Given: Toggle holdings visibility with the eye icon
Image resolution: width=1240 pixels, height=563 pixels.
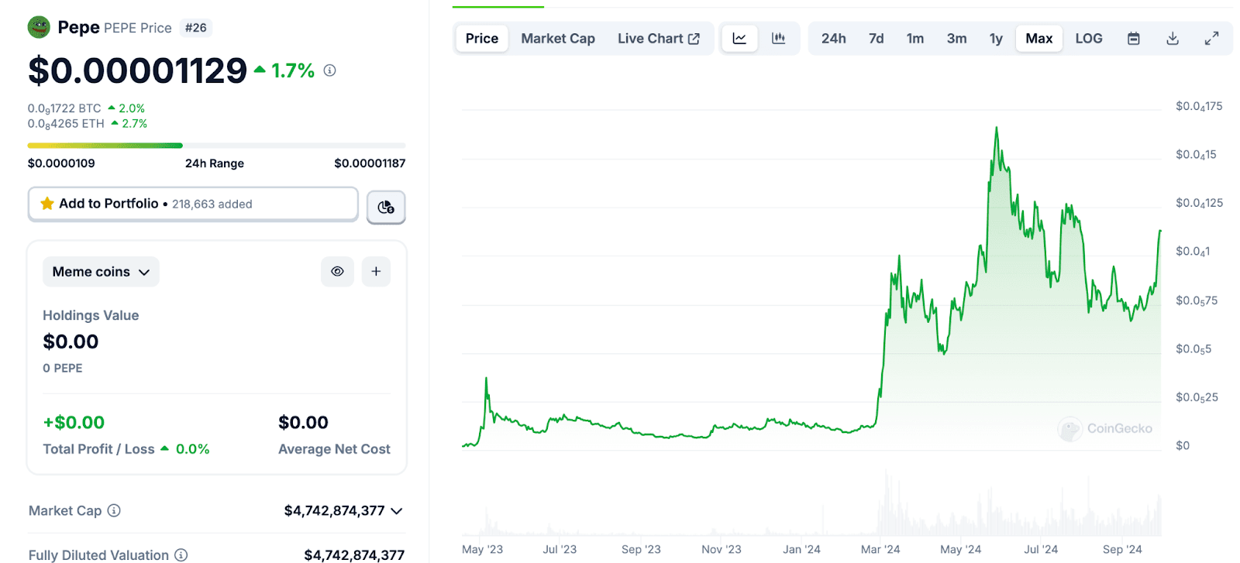Looking at the screenshot, I should point(337,272).
